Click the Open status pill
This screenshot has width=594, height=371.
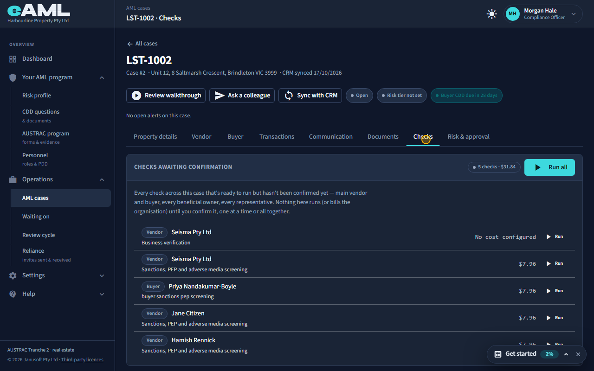point(359,96)
